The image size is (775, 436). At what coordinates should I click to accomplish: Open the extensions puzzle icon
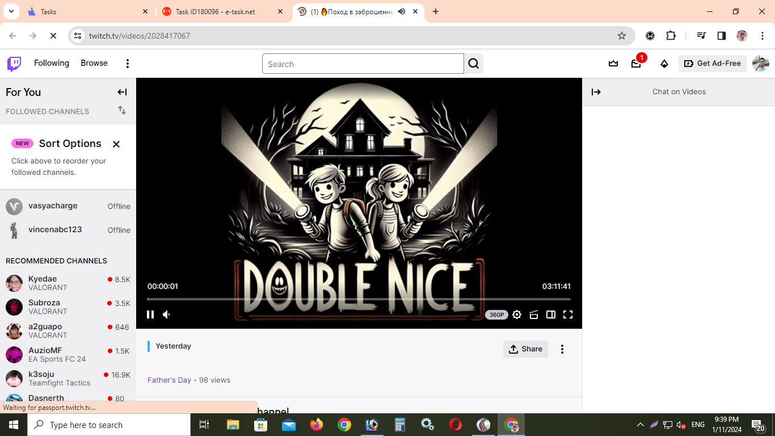tap(671, 36)
